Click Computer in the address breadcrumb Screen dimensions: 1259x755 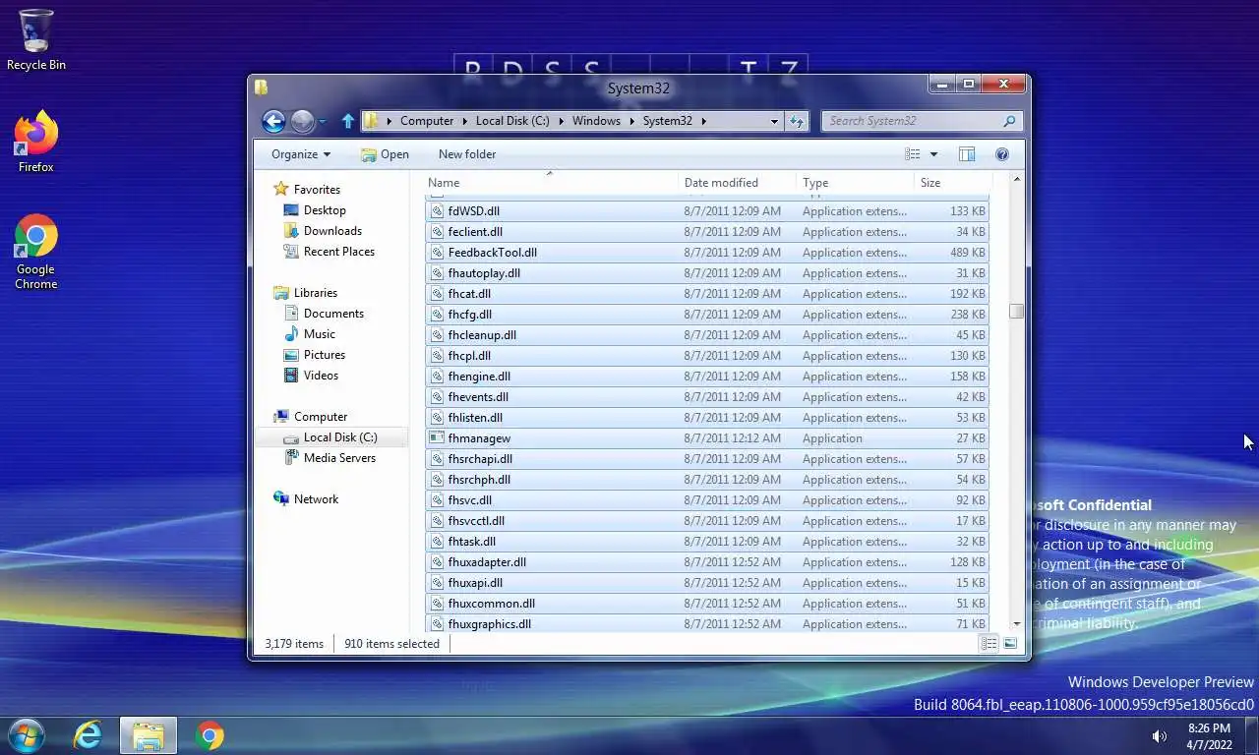tap(427, 121)
